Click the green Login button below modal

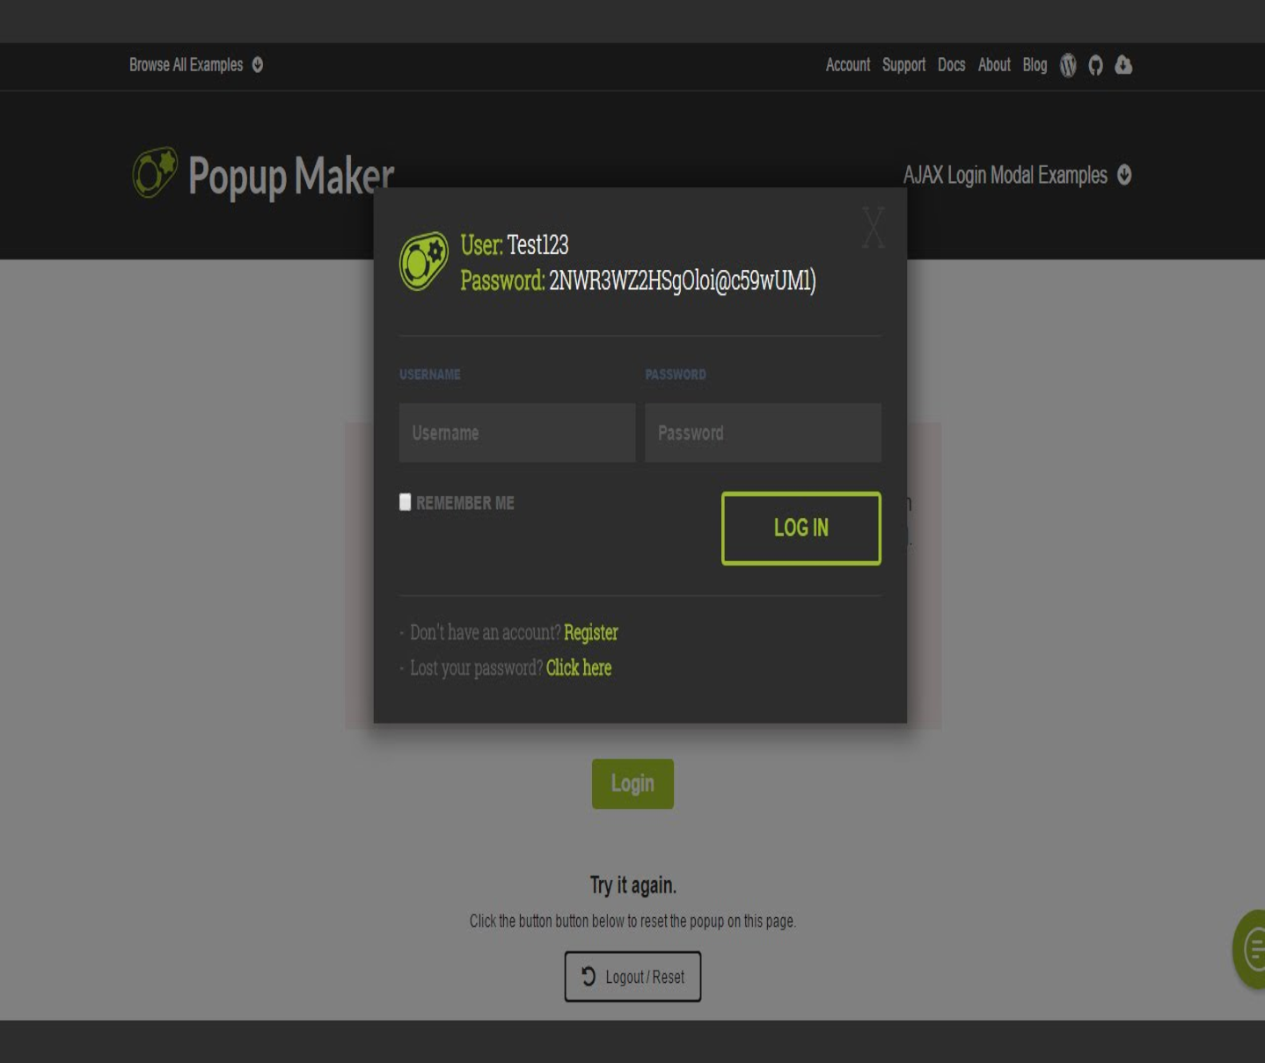(x=632, y=783)
